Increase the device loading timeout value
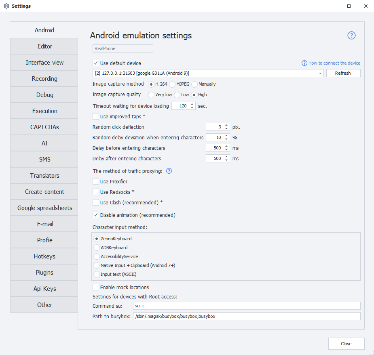 pyautogui.click(x=192, y=104)
